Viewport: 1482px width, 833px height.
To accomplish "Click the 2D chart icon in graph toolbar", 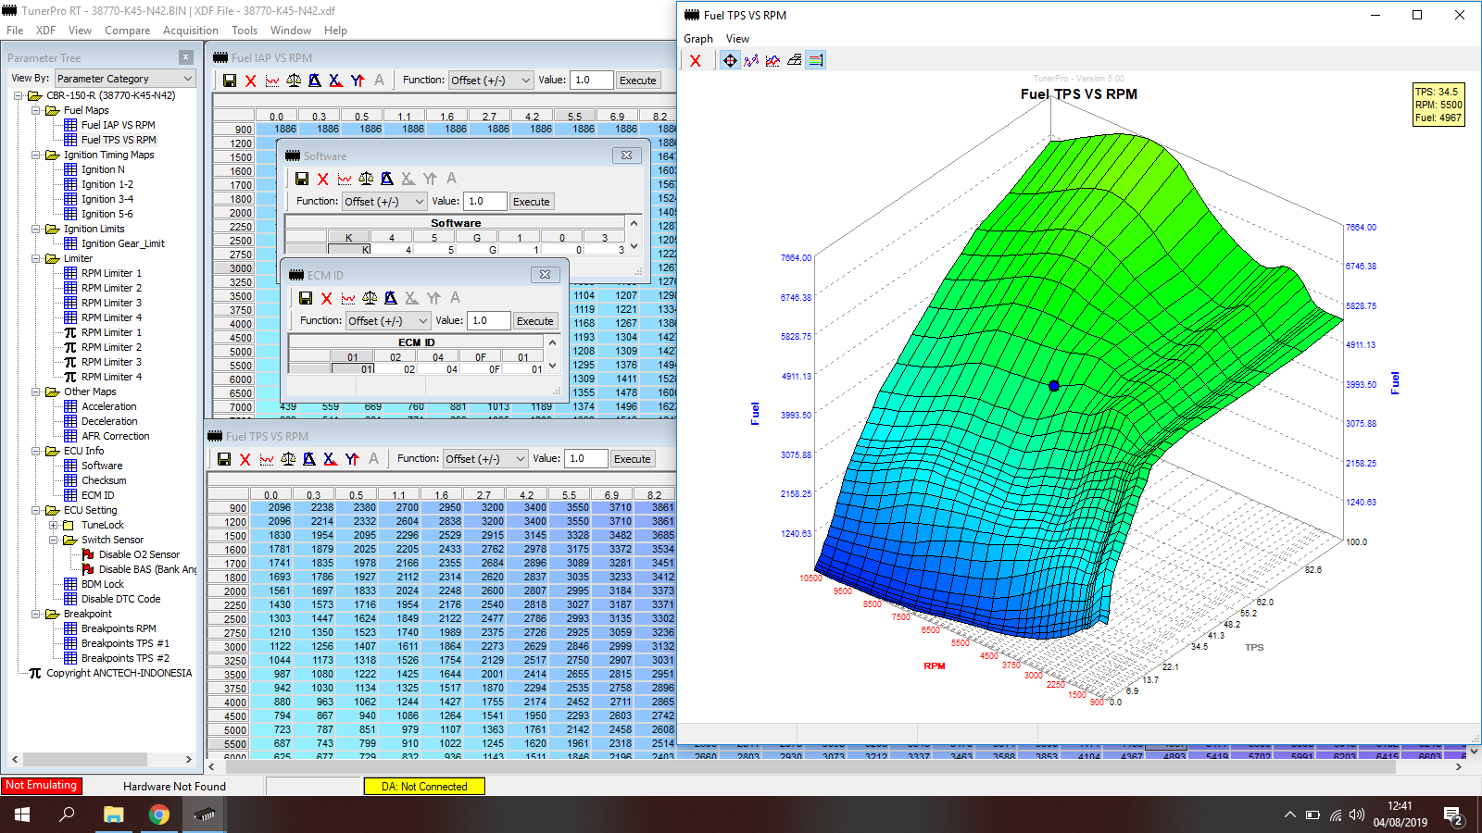I will 772,61.
